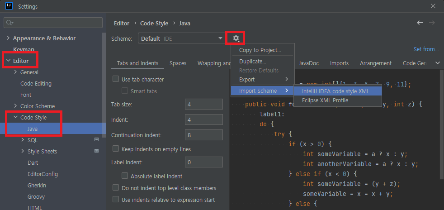Enable Do not indent top level class members
The width and height of the screenshot is (444, 210).
(116, 188)
